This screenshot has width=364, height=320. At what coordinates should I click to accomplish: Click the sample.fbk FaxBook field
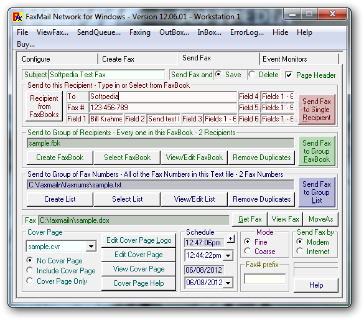click(x=161, y=143)
